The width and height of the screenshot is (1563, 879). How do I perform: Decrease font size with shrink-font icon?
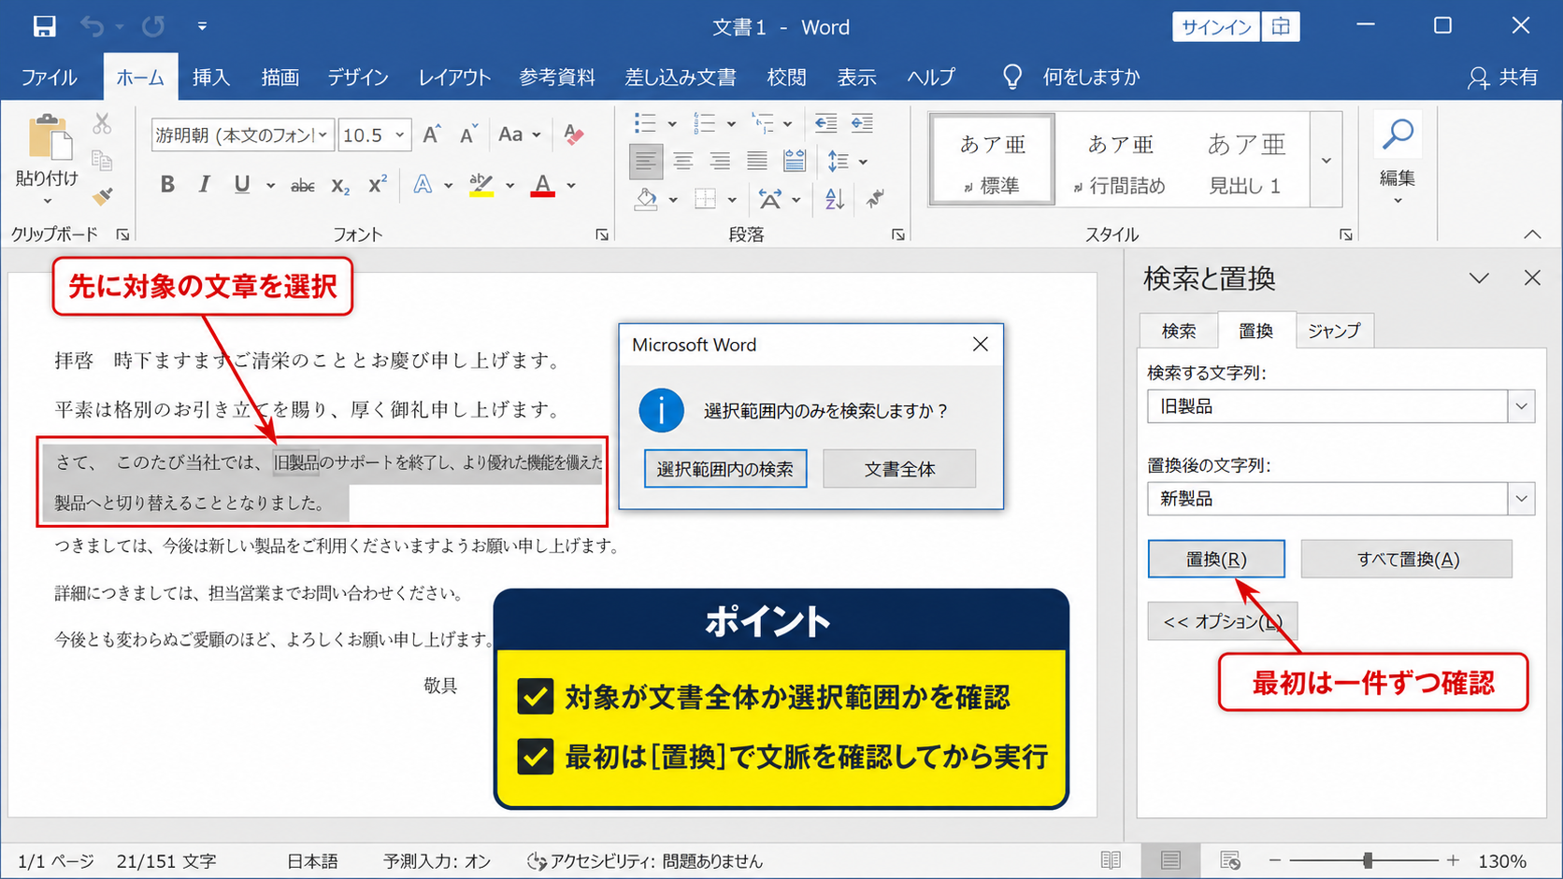[468, 135]
